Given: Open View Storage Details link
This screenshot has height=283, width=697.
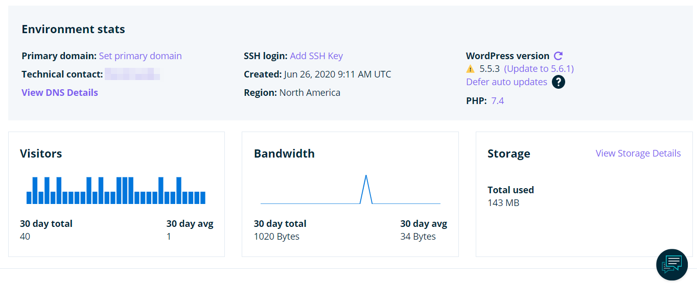Looking at the screenshot, I should coord(638,153).
